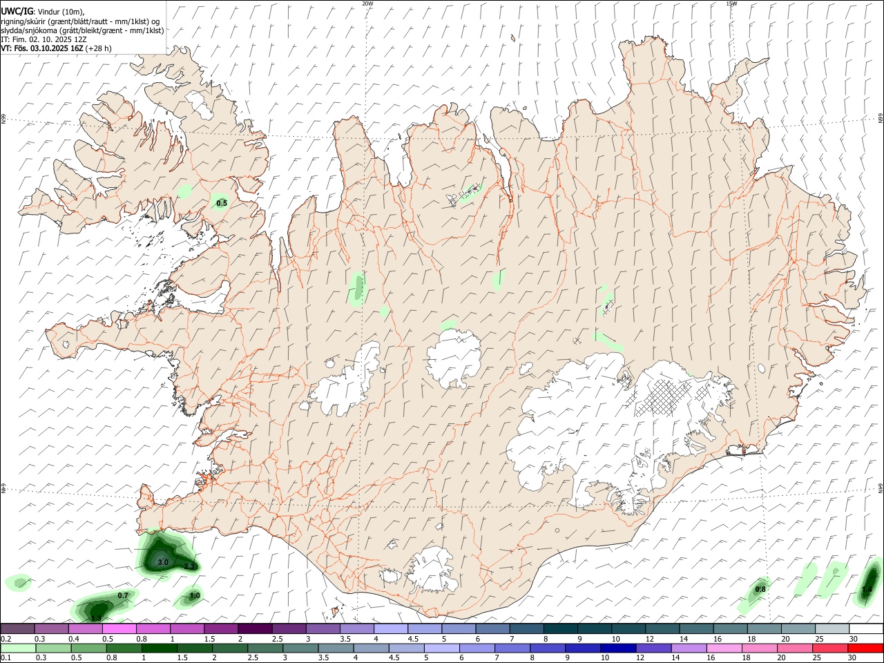
Task: Click the palest green 0.1 swatch in the rain scale
Action: (x=18, y=648)
